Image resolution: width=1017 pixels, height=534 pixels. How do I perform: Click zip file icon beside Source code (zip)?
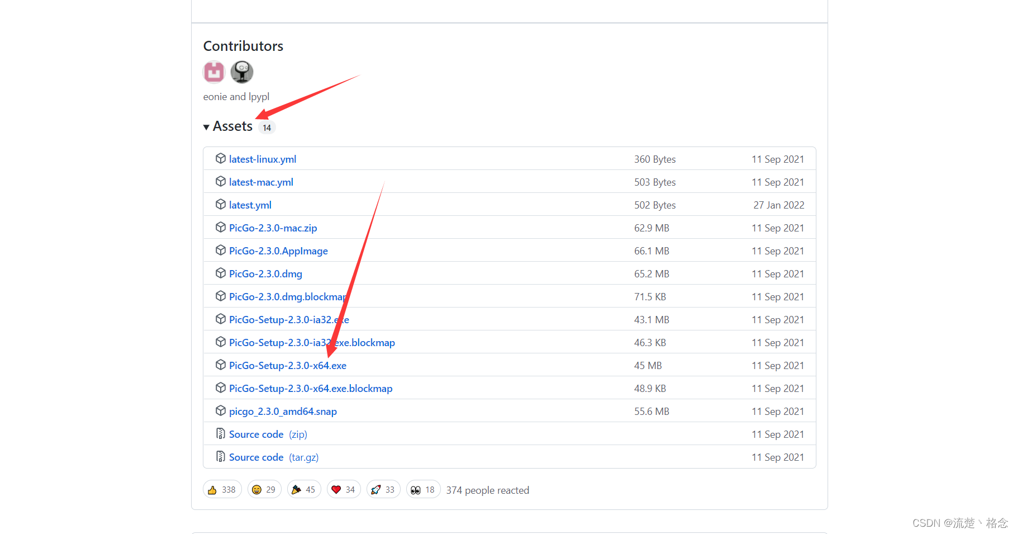click(221, 434)
